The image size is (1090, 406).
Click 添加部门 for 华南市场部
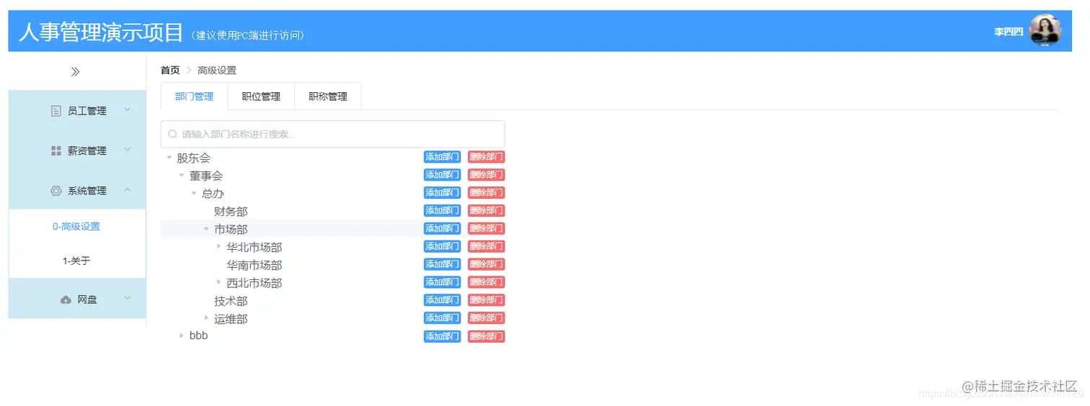[x=442, y=264]
